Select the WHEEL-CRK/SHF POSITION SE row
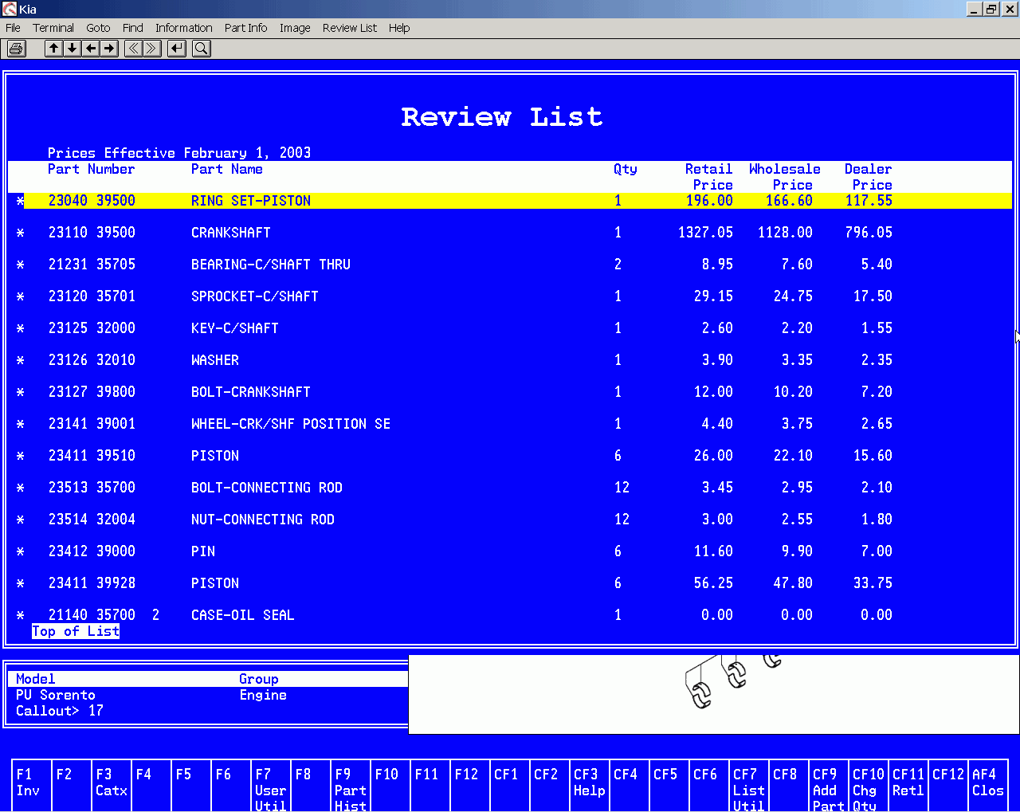The width and height of the screenshot is (1020, 812). 510,424
